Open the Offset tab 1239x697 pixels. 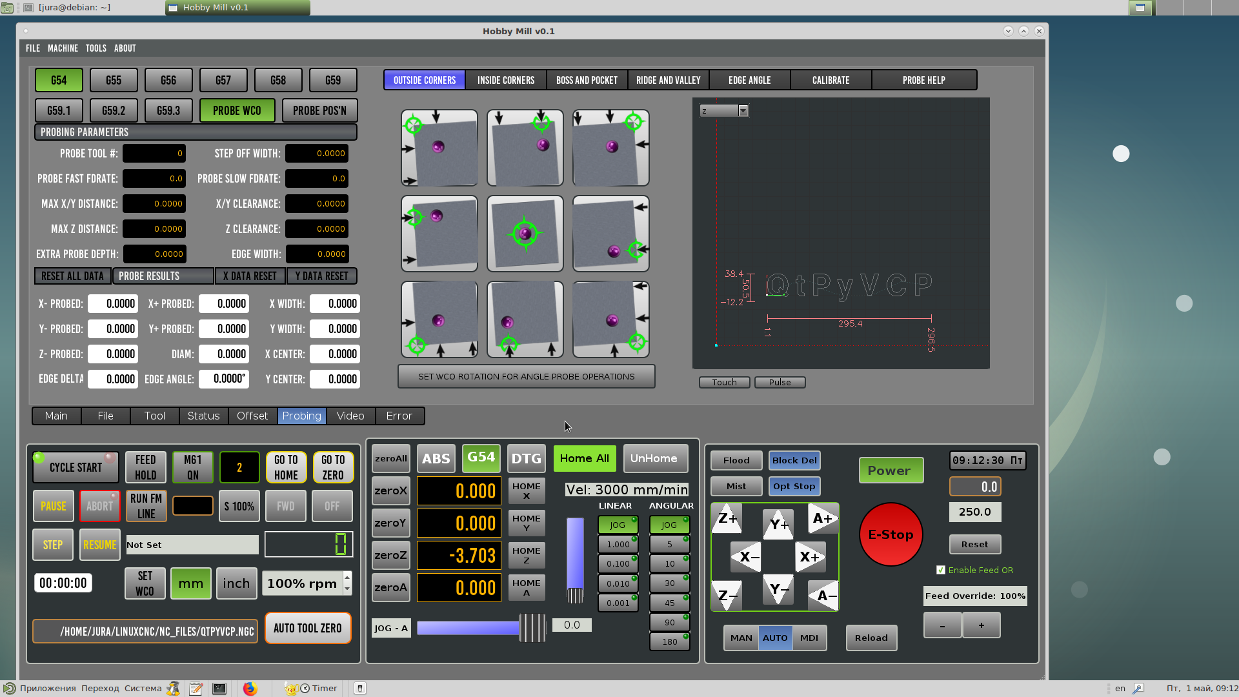(x=252, y=416)
